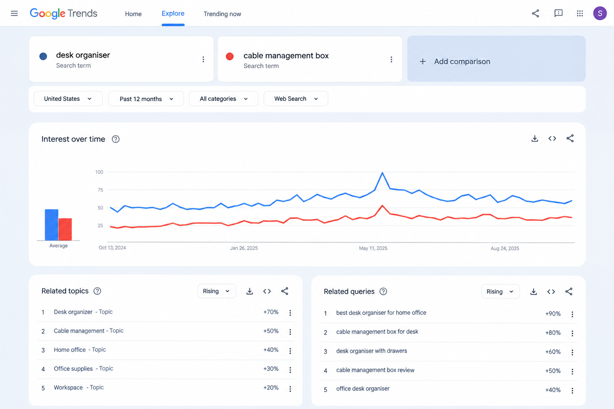Screen dimensions: 614x409
Task: Open the United States region dropdown
Action: pos(68,99)
